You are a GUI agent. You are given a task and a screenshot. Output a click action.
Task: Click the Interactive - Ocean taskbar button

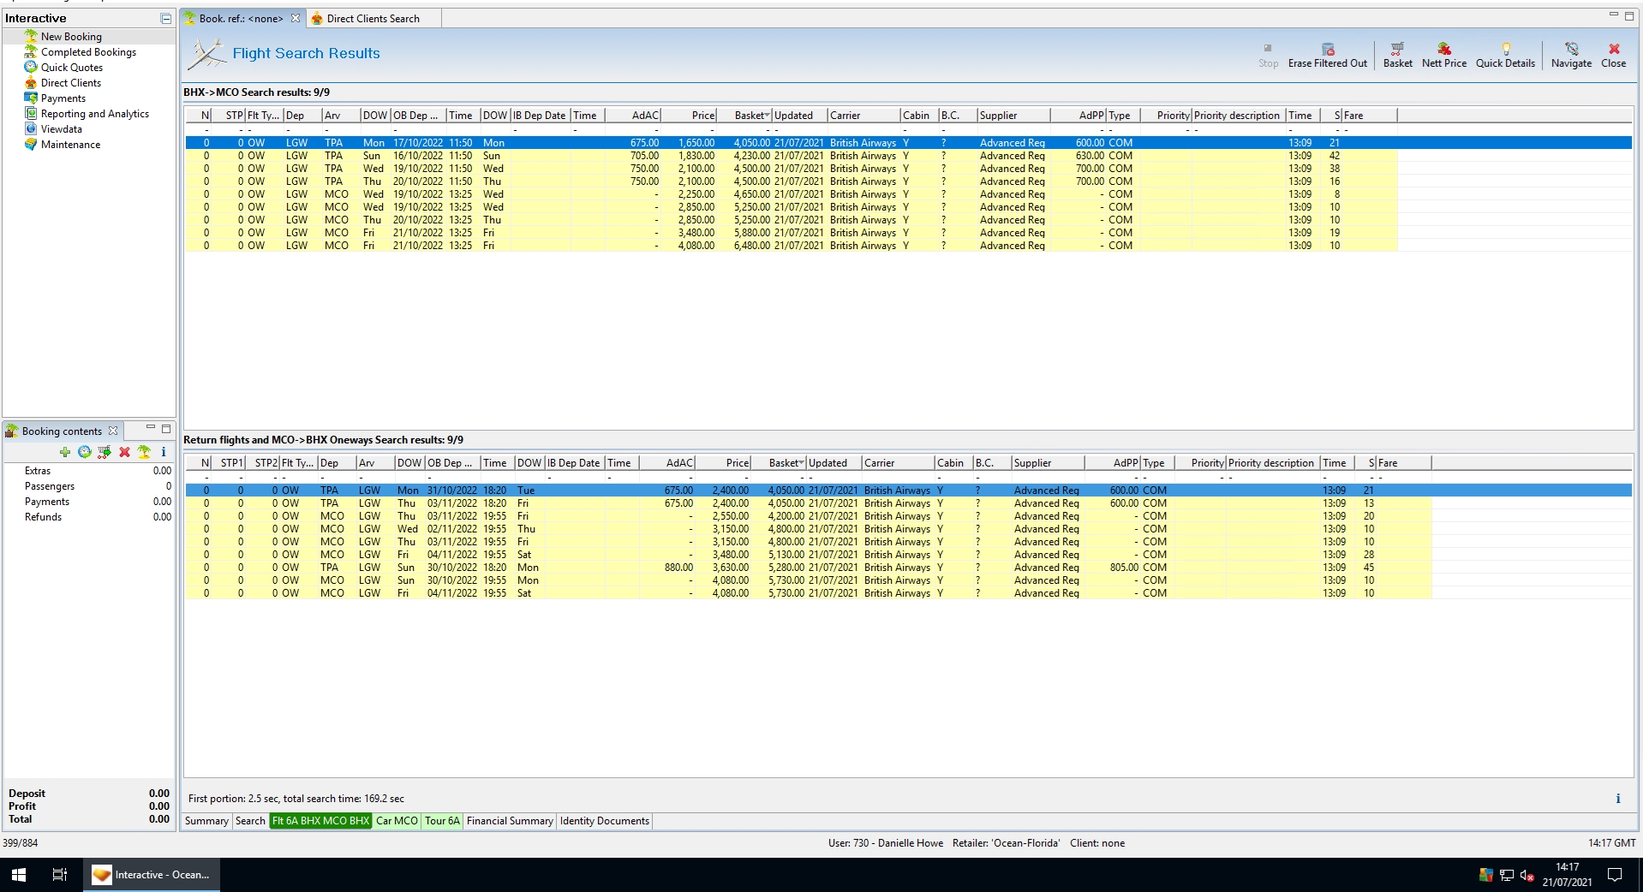click(152, 875)
